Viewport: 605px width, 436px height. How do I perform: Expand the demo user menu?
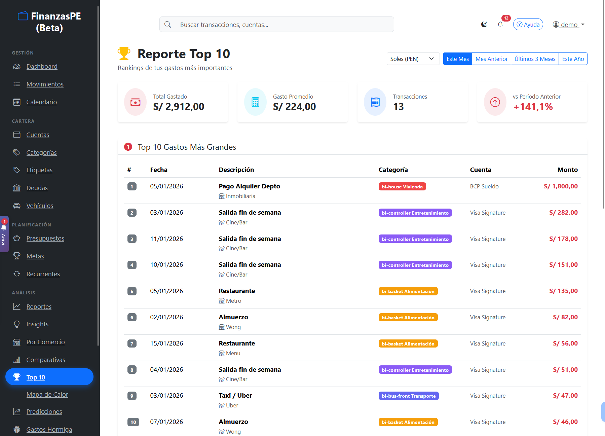click(x=569, y=25)
